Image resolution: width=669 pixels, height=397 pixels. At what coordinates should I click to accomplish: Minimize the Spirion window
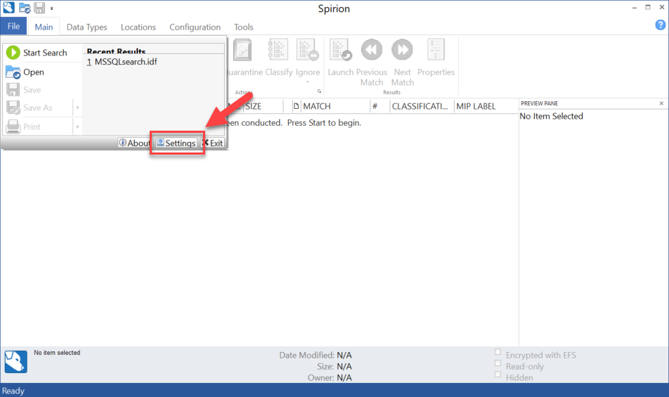click(635, 8)
